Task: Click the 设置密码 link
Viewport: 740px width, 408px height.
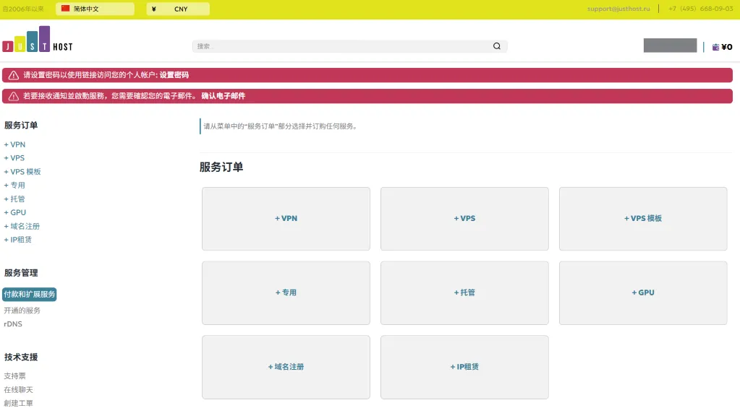Action: (174, 75)
